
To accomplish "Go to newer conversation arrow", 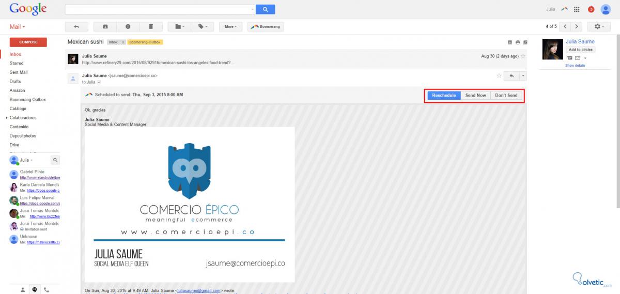I will (565, 26).
